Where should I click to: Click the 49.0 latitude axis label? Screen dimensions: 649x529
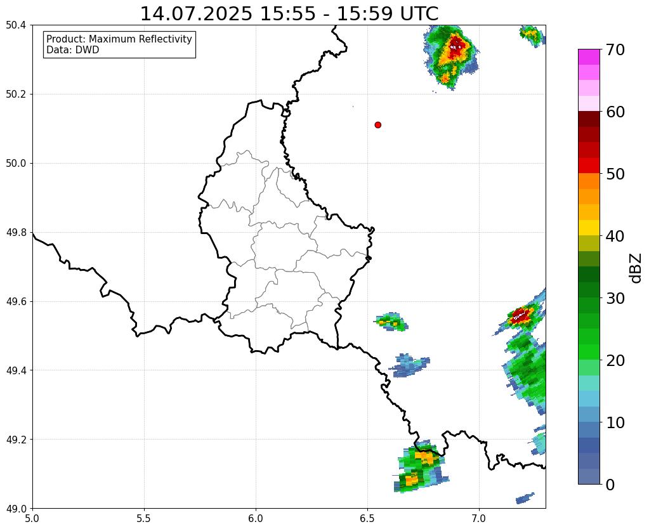[16, 509]
